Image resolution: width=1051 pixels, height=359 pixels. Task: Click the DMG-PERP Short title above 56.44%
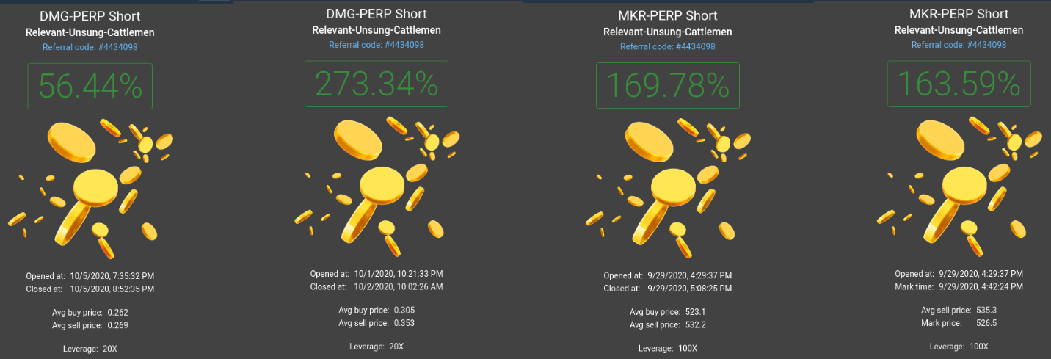tap(90, 16)
